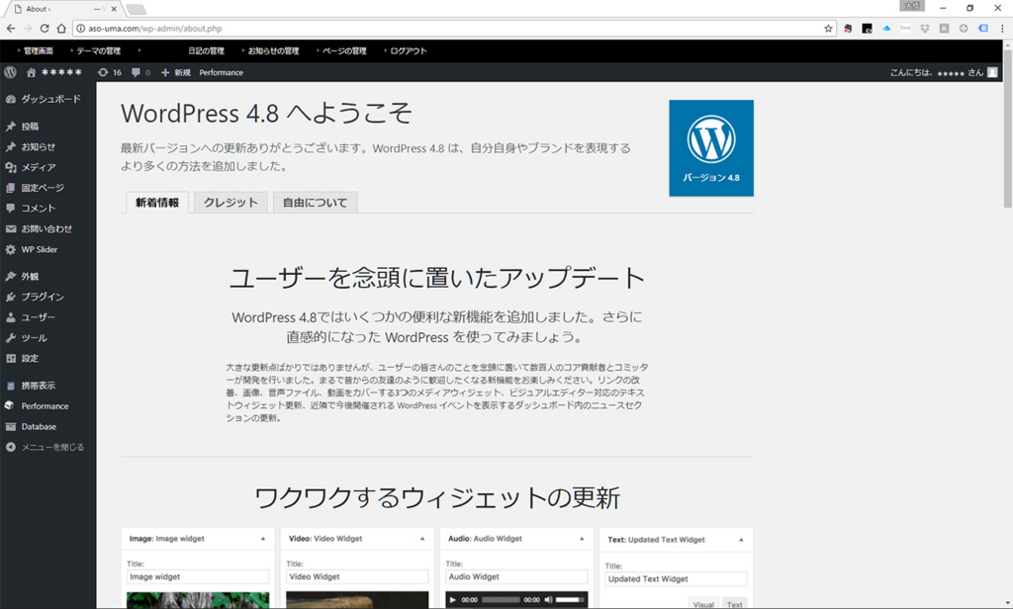This screenshot has height=609, width=1013.
Task: Click ログアウト to log out
Action: pos(409,51)
